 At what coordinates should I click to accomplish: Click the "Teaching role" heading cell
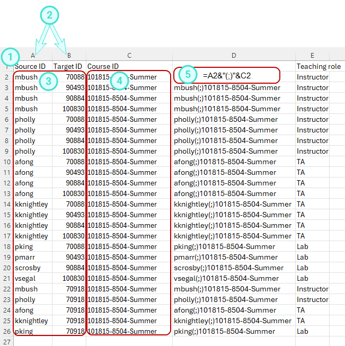point(319,66)
